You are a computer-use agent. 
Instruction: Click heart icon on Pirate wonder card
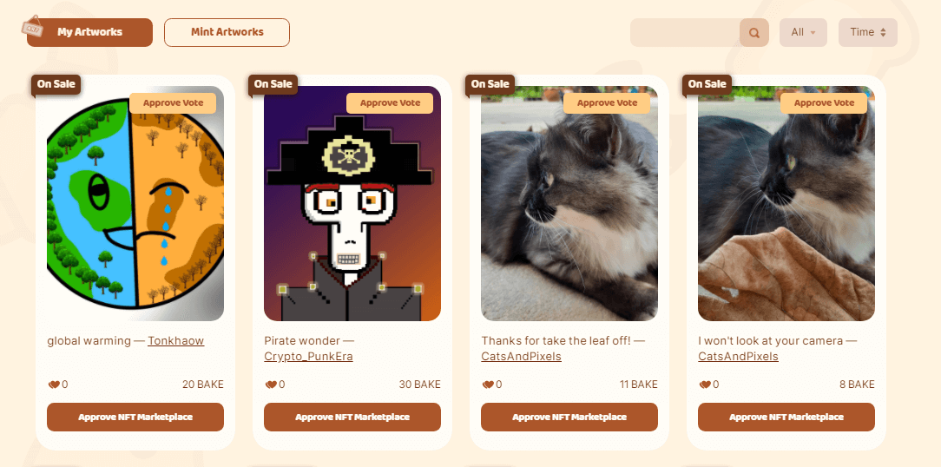(271, 385)
